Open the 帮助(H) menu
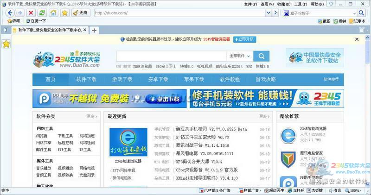371x195 pixels. [x=317, y=4]
